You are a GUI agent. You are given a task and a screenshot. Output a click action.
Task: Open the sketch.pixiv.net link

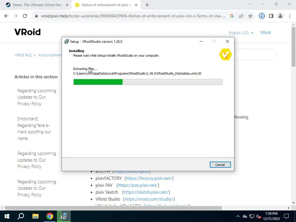pos(146,192)
